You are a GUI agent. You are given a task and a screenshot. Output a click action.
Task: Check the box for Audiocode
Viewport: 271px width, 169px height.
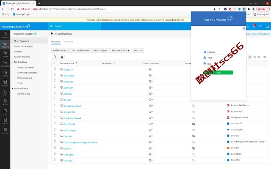coord(55,81)
